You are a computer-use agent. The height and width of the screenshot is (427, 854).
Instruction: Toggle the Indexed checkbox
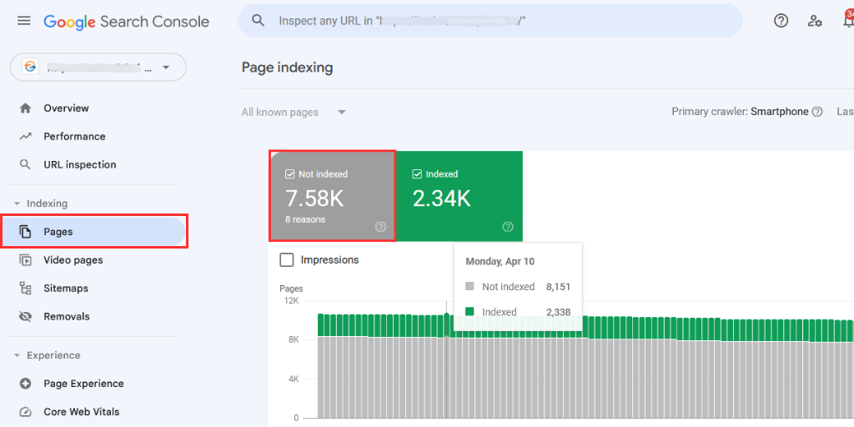pyautogui.click(x=417, y=174)
